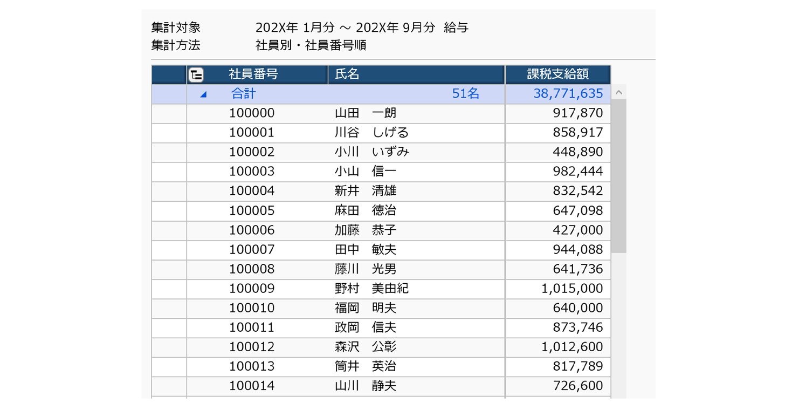The width and height of the screenshot is (785, 403).
Task: Sort by the 社員番号 column header
Action: 253,74
